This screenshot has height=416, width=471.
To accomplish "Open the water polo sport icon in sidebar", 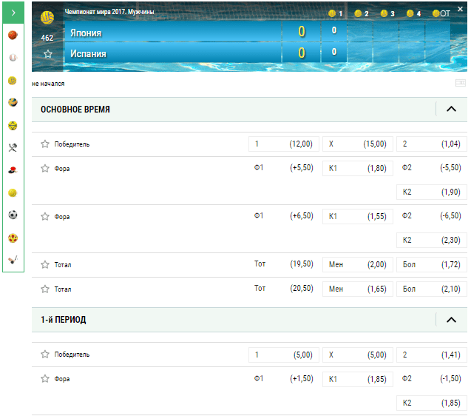I will [13, 80].
